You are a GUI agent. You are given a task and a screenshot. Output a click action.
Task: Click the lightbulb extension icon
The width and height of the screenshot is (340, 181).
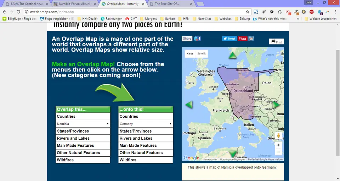point(304,12)
